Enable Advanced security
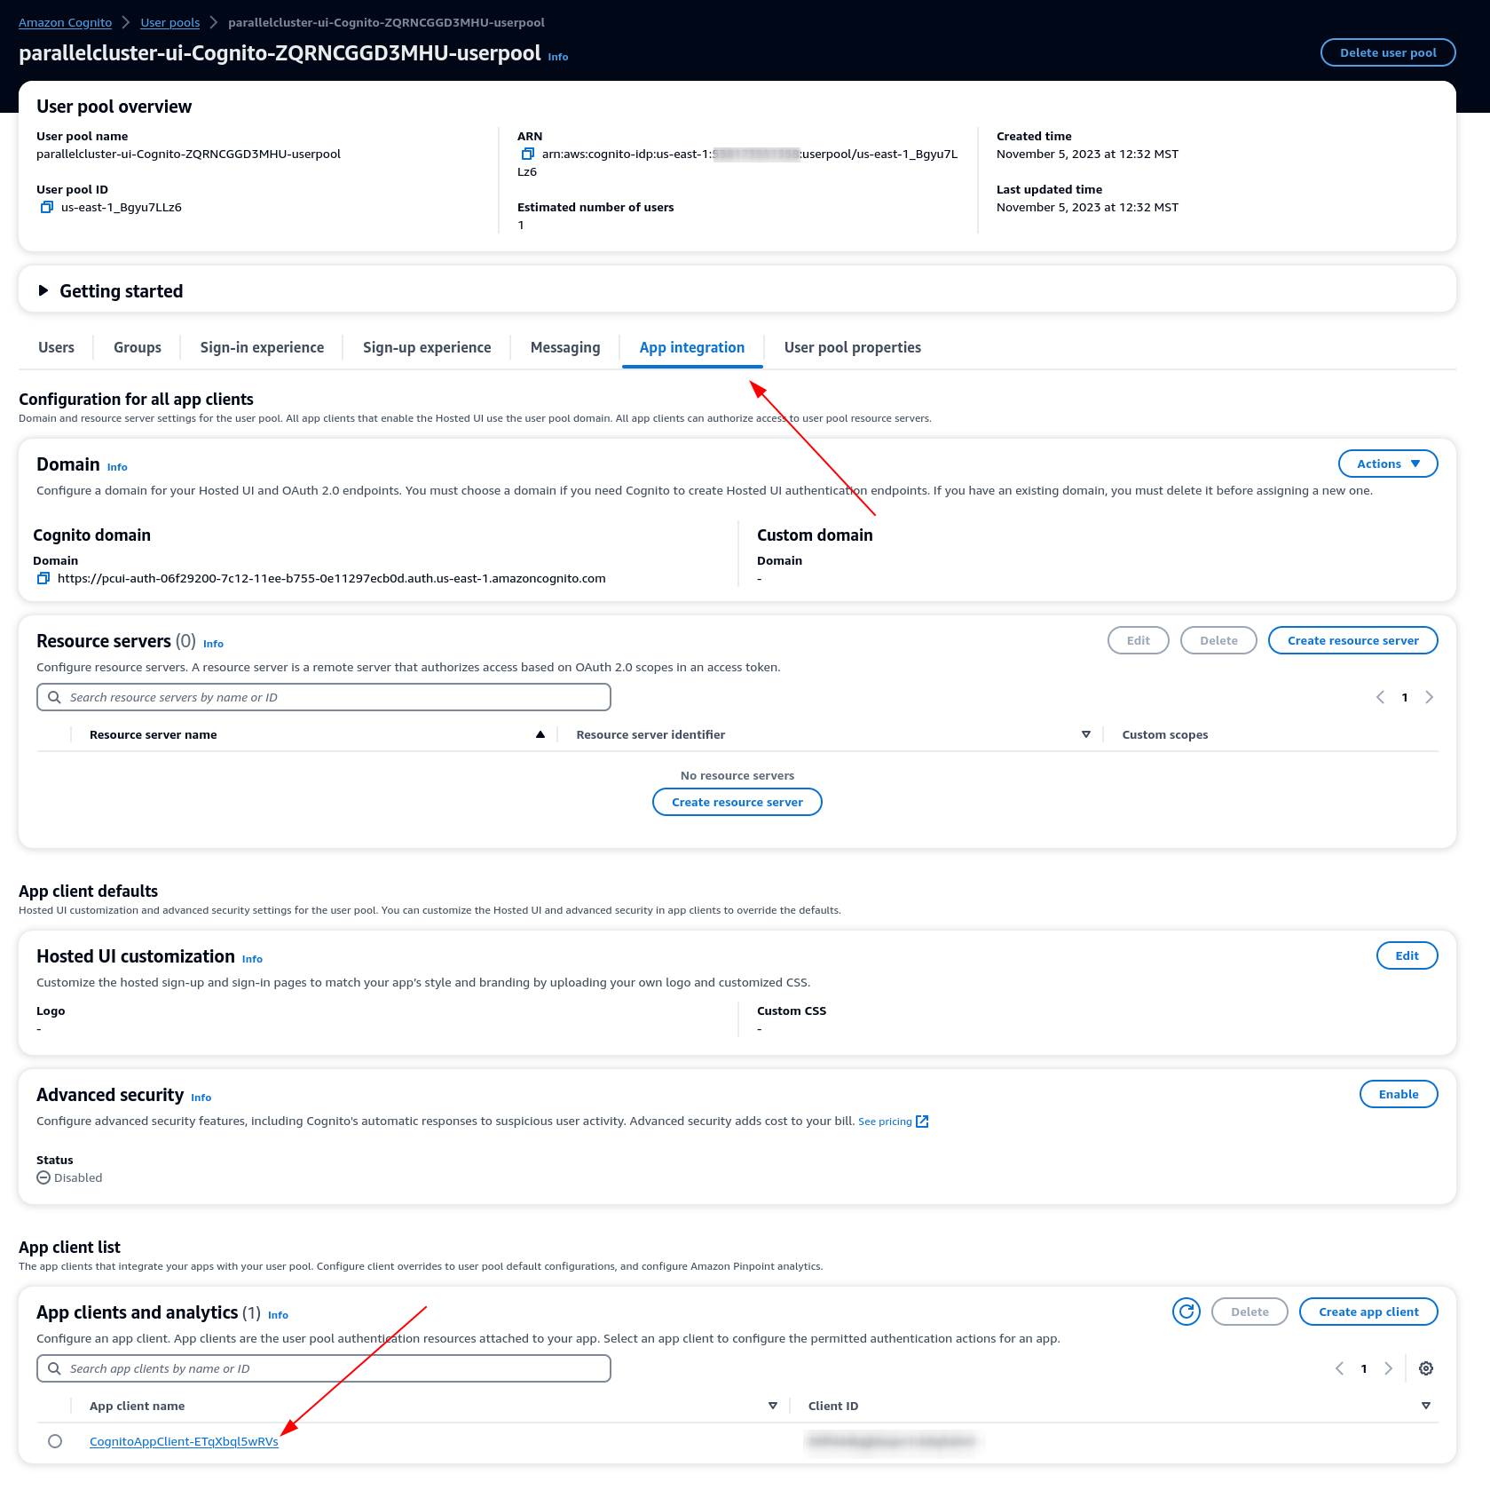Screen dimensions: 1490x1498 [x=1398, y=1094]
